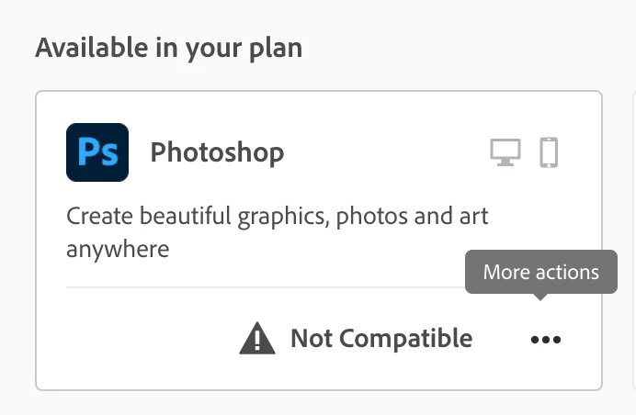Click the word Compatible in status
The image size is (636, 415).
coord(406,338)
